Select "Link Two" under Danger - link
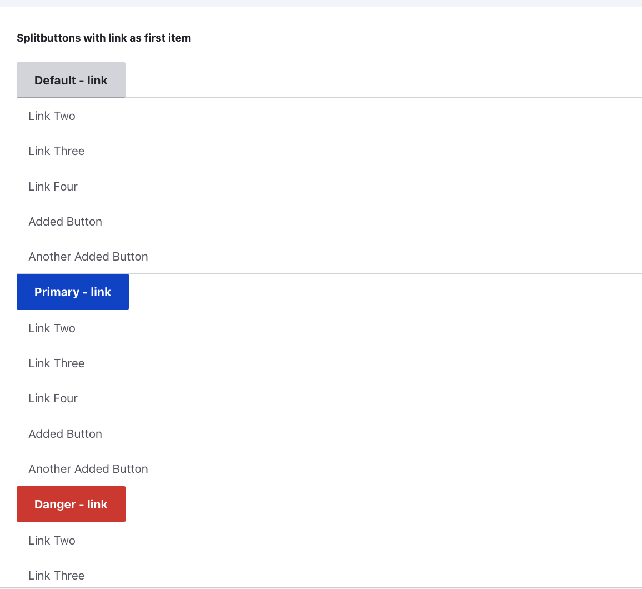Image resolution: width=642 pixels, height=589 pixels. (52, 540)
